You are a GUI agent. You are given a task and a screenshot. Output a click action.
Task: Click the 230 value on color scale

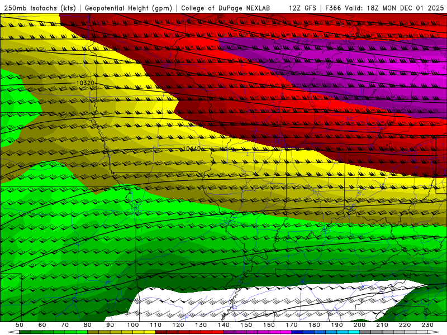click(x=428, y=325)
